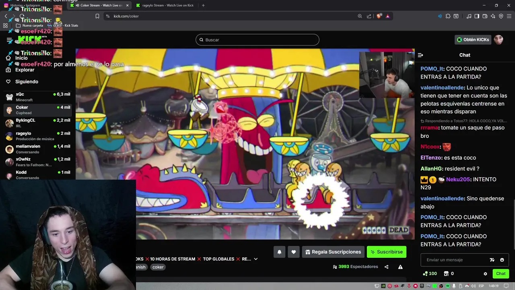The height and width of the screenshot is (290, 515).
Task: Open the chat emote picker smiley
Action: 502,260
